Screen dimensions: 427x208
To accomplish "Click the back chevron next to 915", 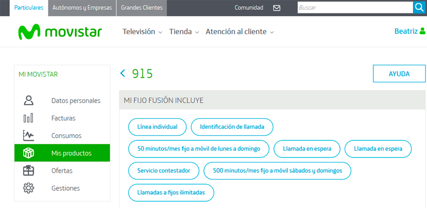I will click(x=123, y=73).
